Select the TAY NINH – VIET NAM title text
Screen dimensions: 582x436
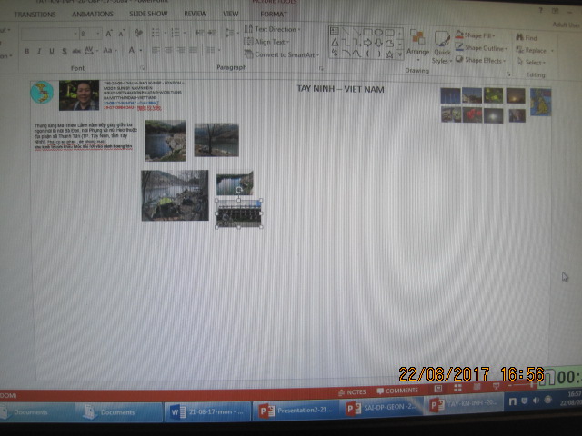(340, 89)
